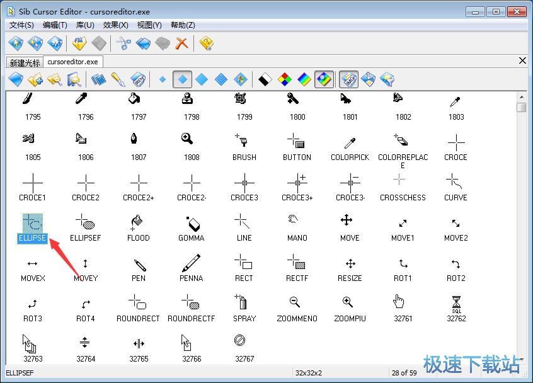Image resolution: width=533 pixels, height=383 pixels.
Task: Open the 文件(S) menu
Action: [x=21, y=25]
